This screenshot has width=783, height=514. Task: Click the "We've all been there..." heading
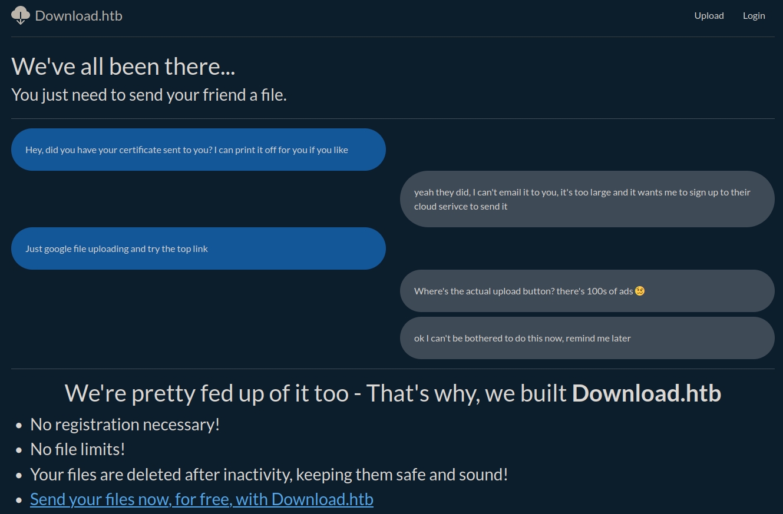123,66
